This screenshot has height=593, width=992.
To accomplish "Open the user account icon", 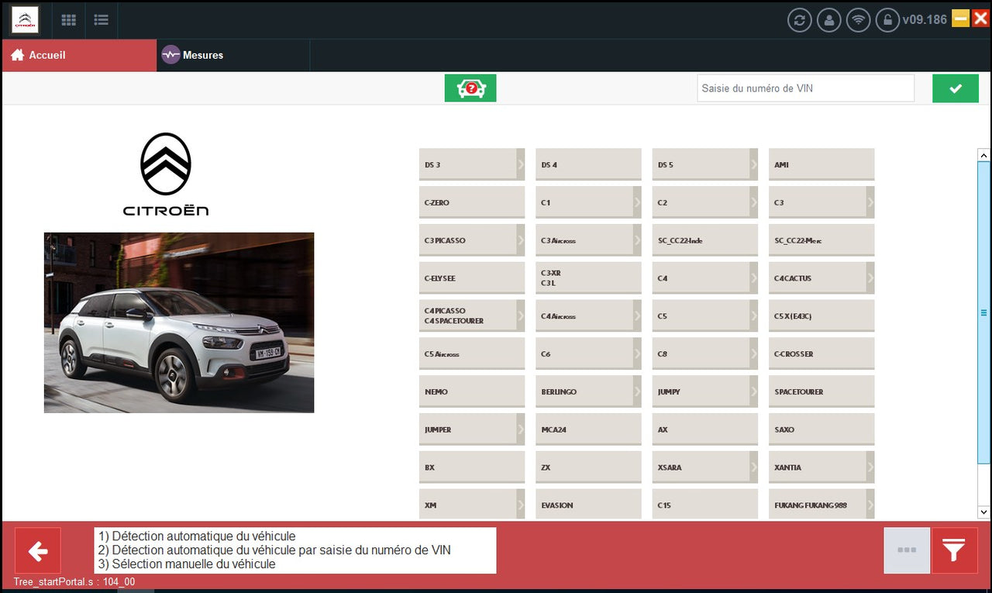I will click(828, 19).
